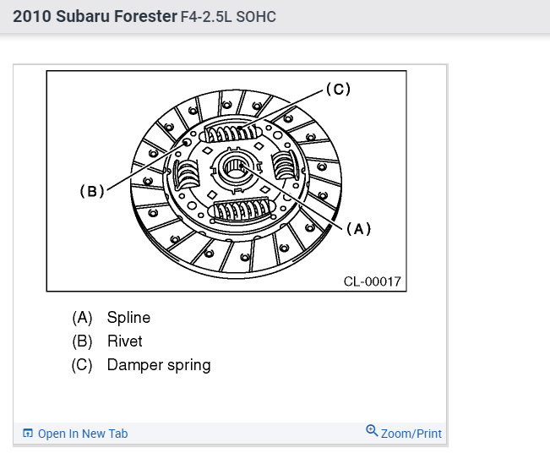
Task: Click callout label (C) in the diagram
Action: point(338,89)
